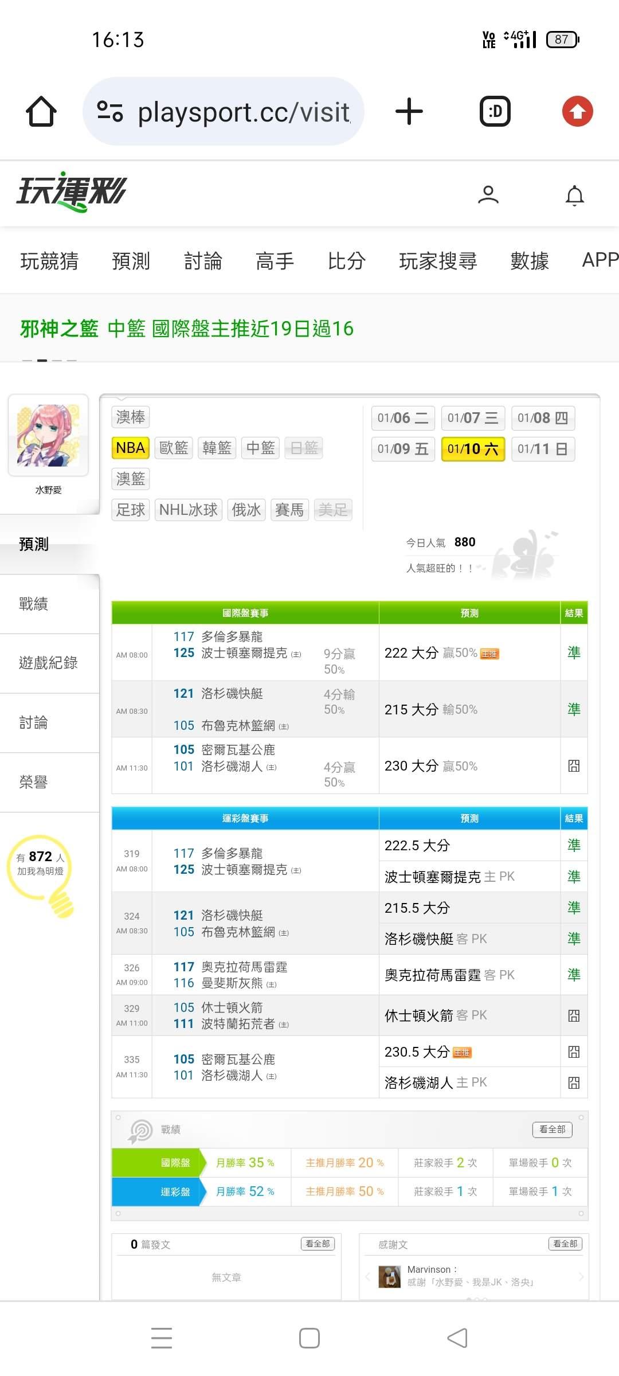Tap 222 大分 prediction cell
Screen dimensions: 619x1376
pos(469,652)
